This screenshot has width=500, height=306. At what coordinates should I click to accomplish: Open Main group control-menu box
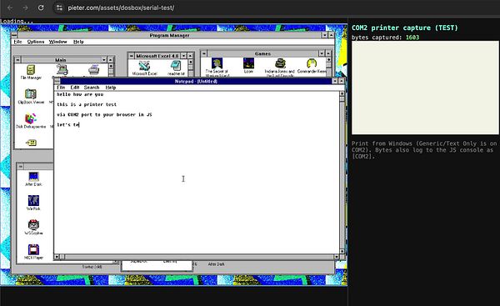[18, 60]
